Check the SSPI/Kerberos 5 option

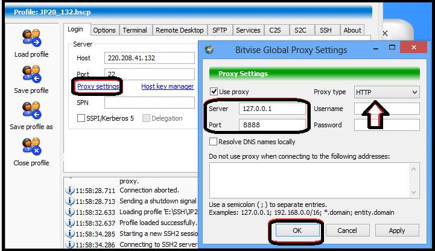[x=81, y=118]
